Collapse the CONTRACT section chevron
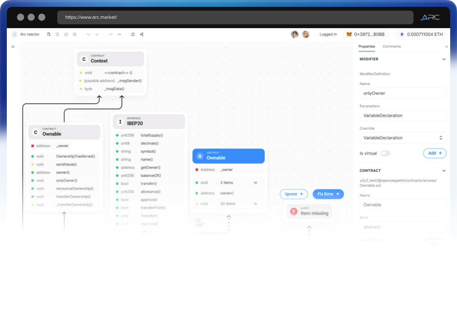 444,171
